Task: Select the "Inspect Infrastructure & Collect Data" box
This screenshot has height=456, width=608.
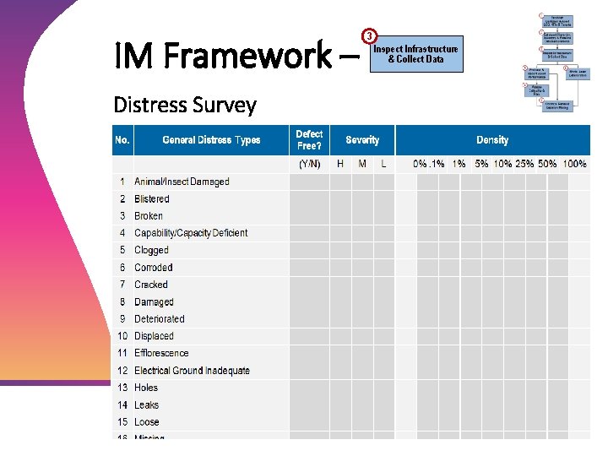Action: [416, 54]
